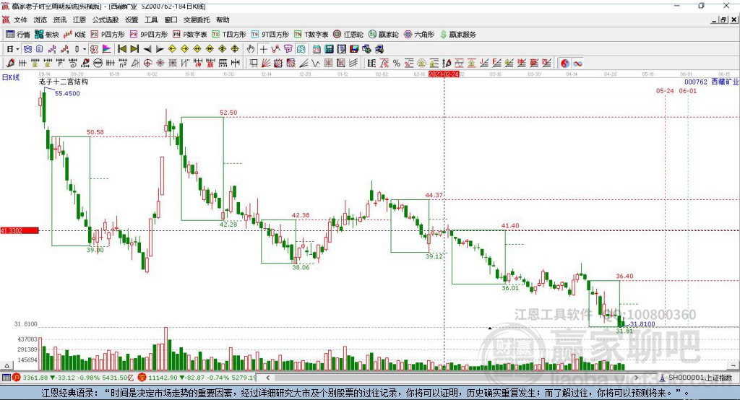The image size is (740, 400).
Task: Click the 2023-02-24 date marker
Action: [444, 74]
